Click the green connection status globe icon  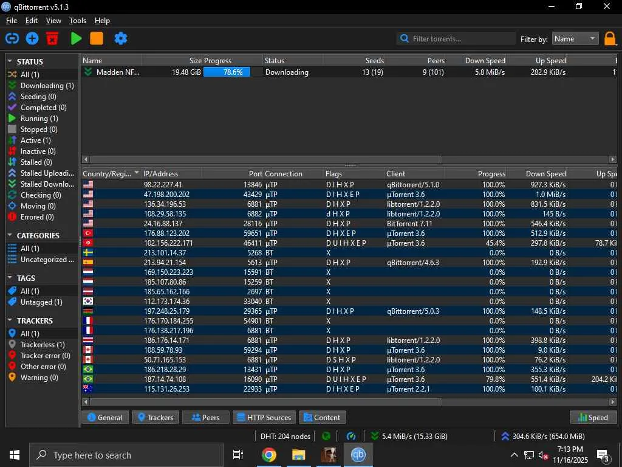326,437
